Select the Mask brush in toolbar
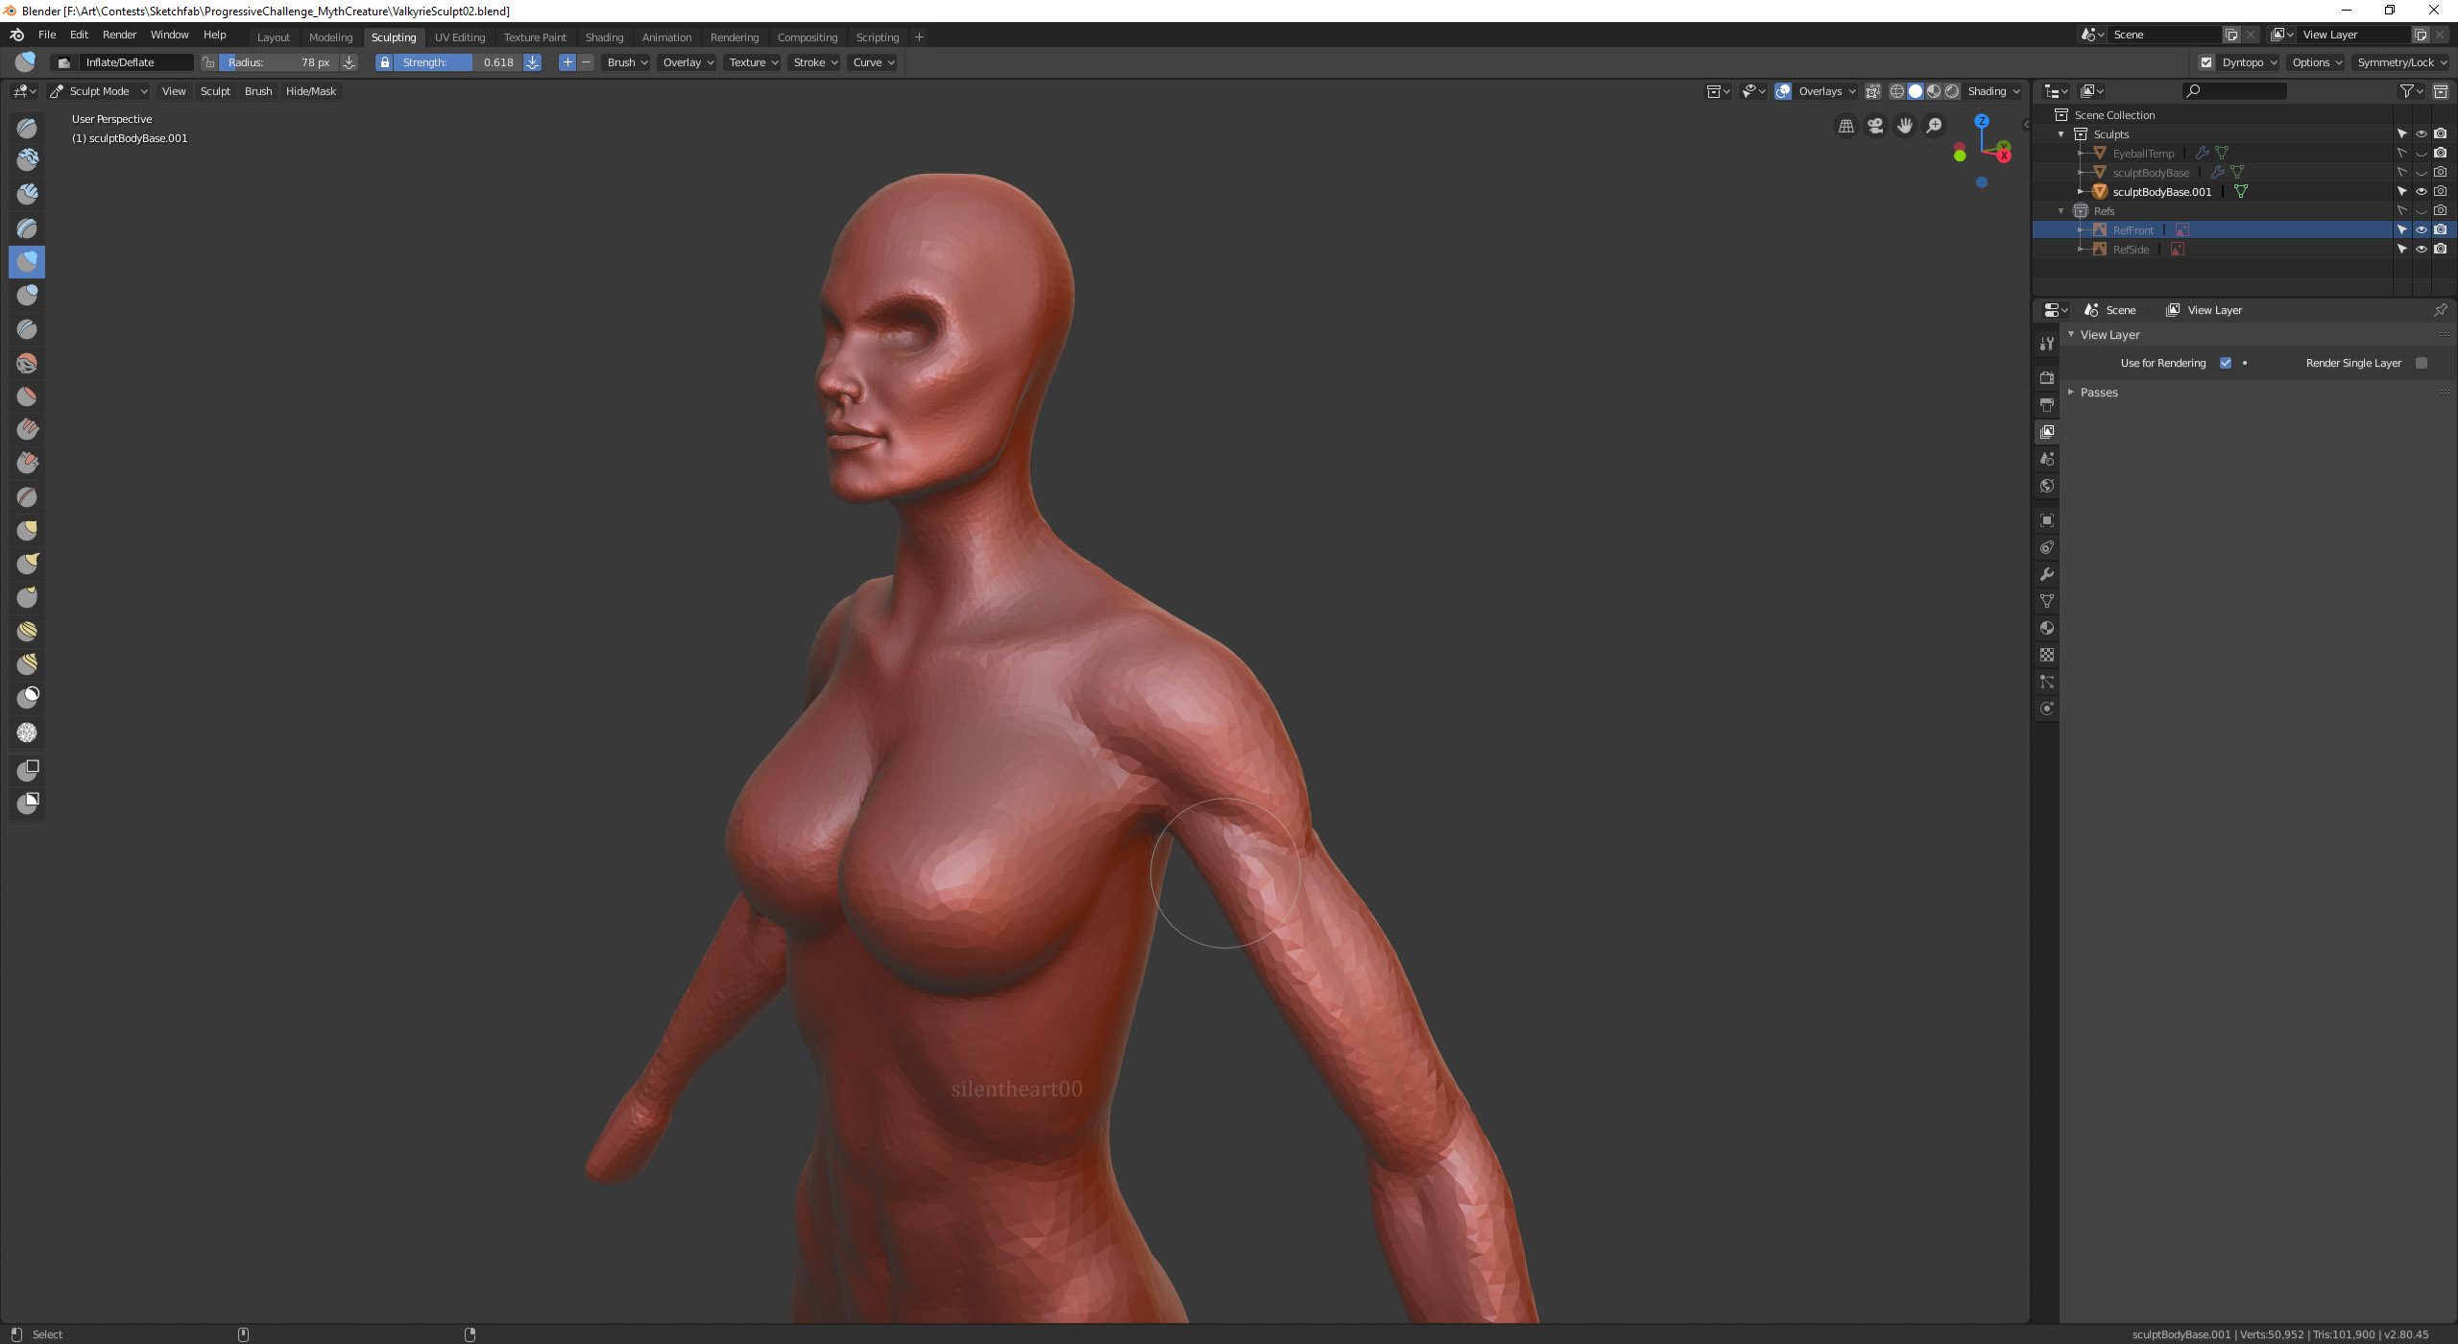The height and width of the screenshot is (1344, 2458). [x=27, y=697]
